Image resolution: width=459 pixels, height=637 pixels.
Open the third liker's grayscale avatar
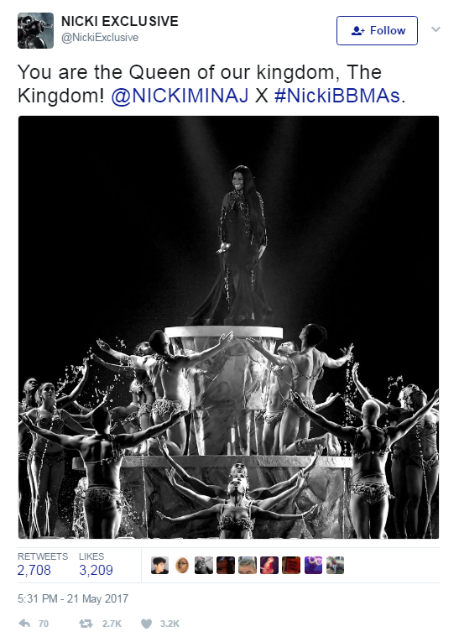coord(204,565)
